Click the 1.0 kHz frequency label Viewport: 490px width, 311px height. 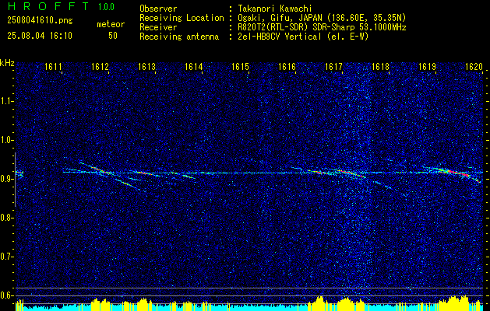pos(6,140)
